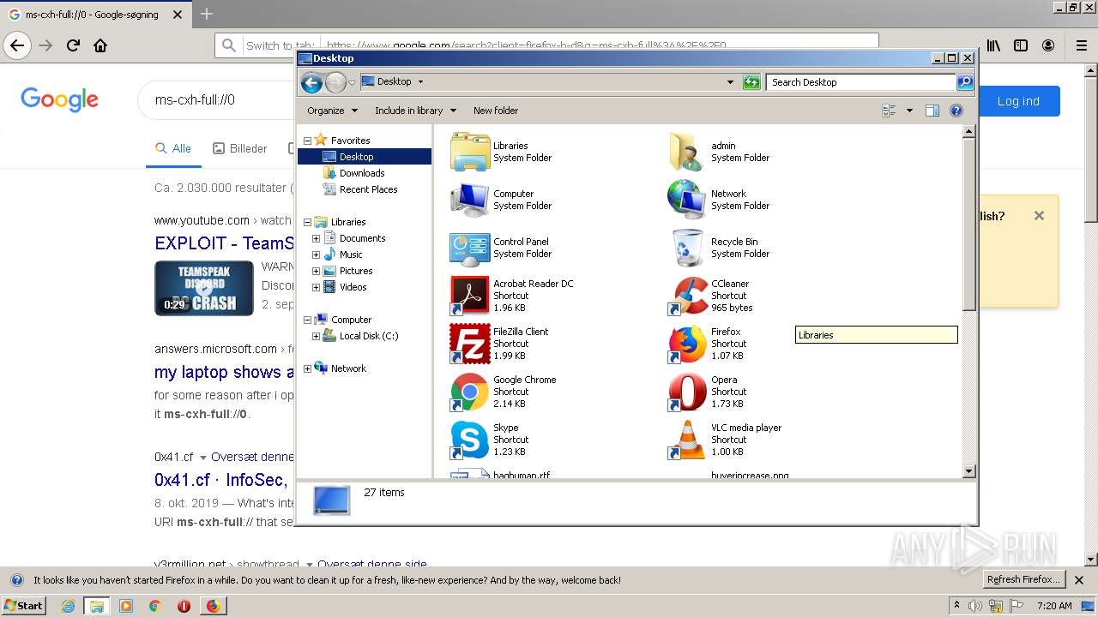Image resolution: width=1098 pixels, height=617 pixels.
Task: Open the Libraries system folder icon
Action: click(470, 152)
